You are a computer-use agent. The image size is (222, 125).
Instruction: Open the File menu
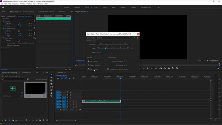(2, 4)
